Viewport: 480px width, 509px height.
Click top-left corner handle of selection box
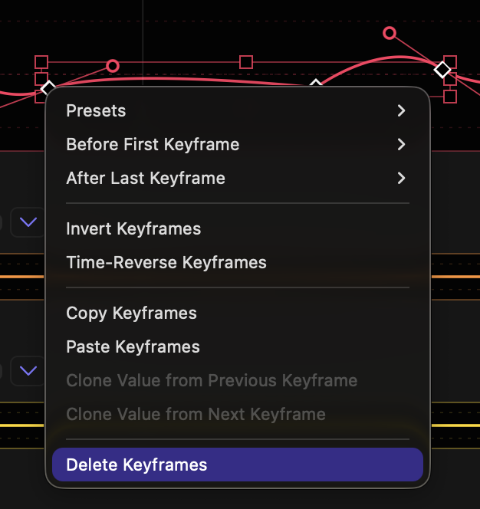tap(42, 61)
